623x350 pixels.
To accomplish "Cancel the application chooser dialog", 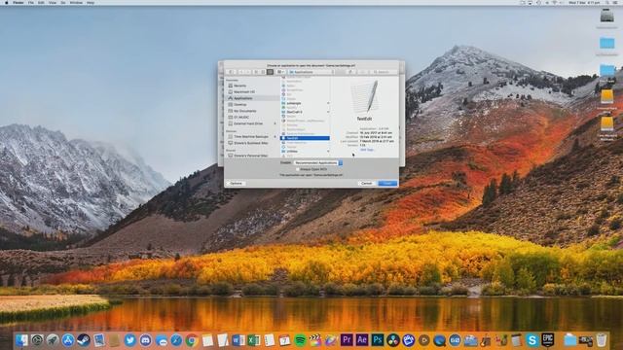I will click(x=366, y=183).
